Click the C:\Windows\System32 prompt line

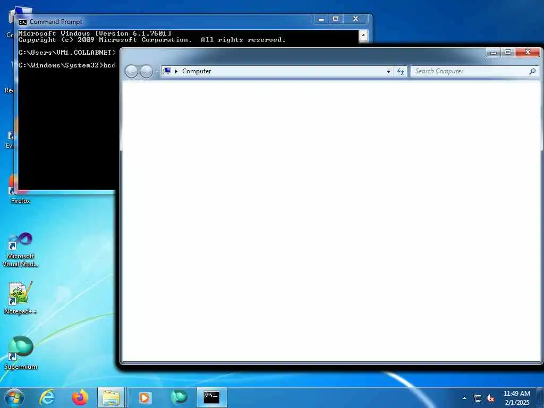point(67,65)
